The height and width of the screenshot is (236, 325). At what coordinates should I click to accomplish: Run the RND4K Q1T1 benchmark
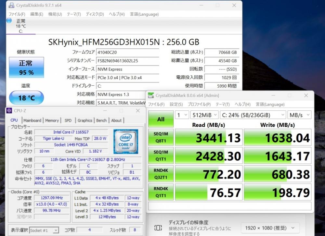[x=161, y=192]
